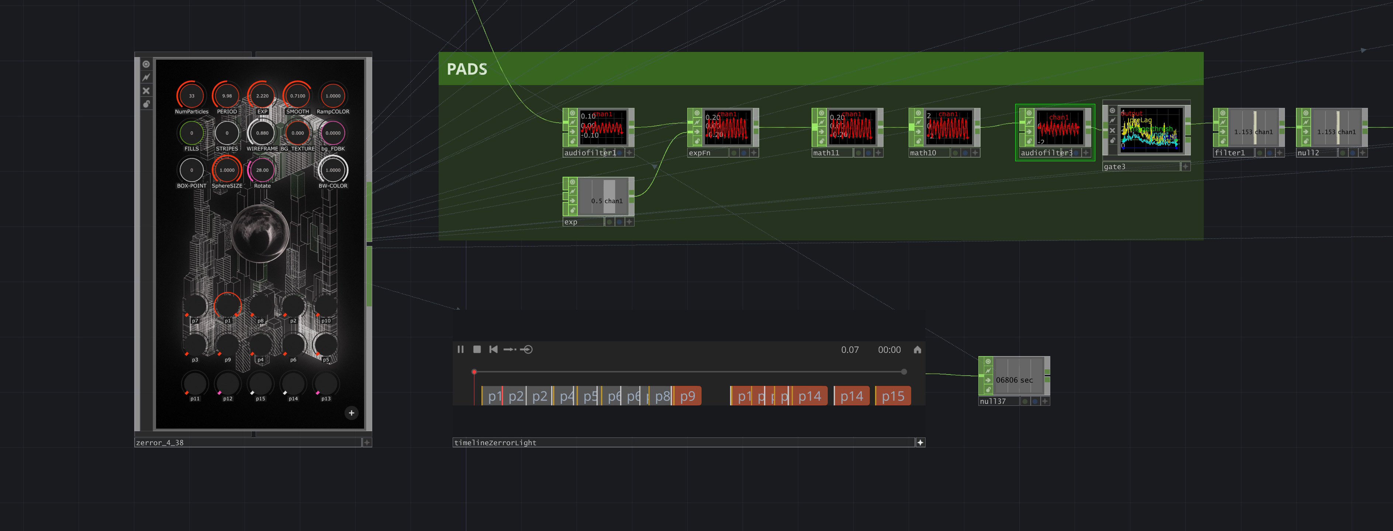Toggle the bypass flag on audiofilter1 node
This screenshot has width=1393, height=531.
(x=573, y=123)
